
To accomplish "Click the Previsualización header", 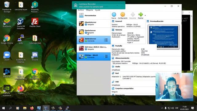I will tap(157, 21).
